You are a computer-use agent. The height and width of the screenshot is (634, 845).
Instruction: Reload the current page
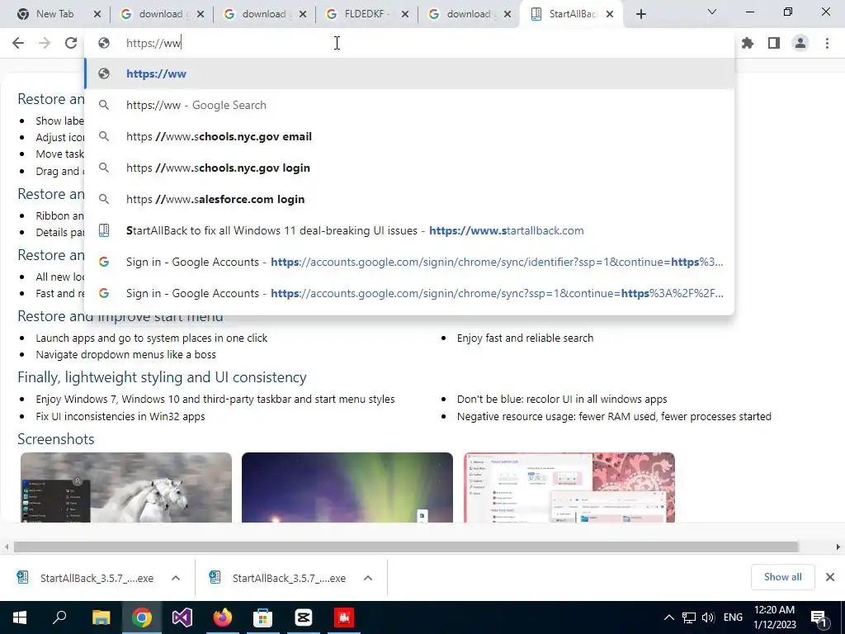tap(71, 43)
